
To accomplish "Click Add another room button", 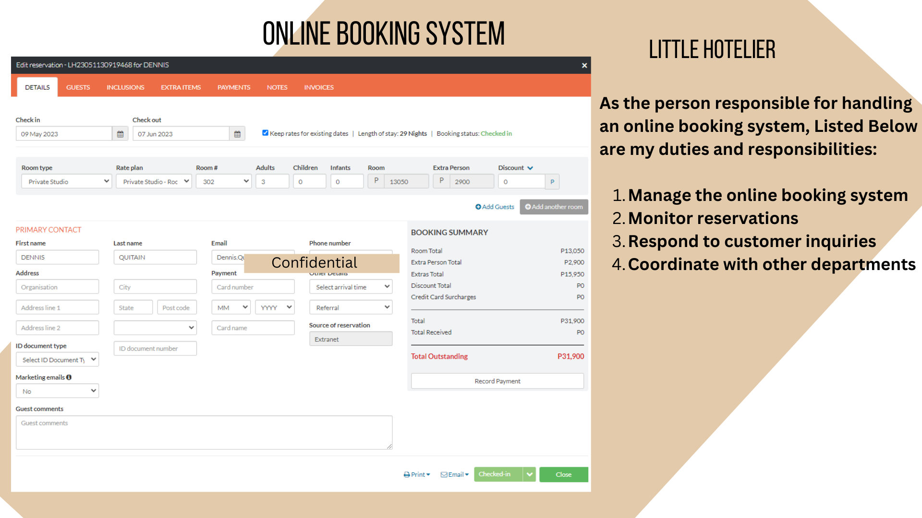I will click(554, 207).
